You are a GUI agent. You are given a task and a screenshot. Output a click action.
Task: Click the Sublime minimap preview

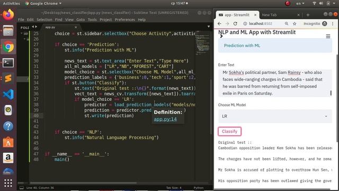click(x=202, y=44)
